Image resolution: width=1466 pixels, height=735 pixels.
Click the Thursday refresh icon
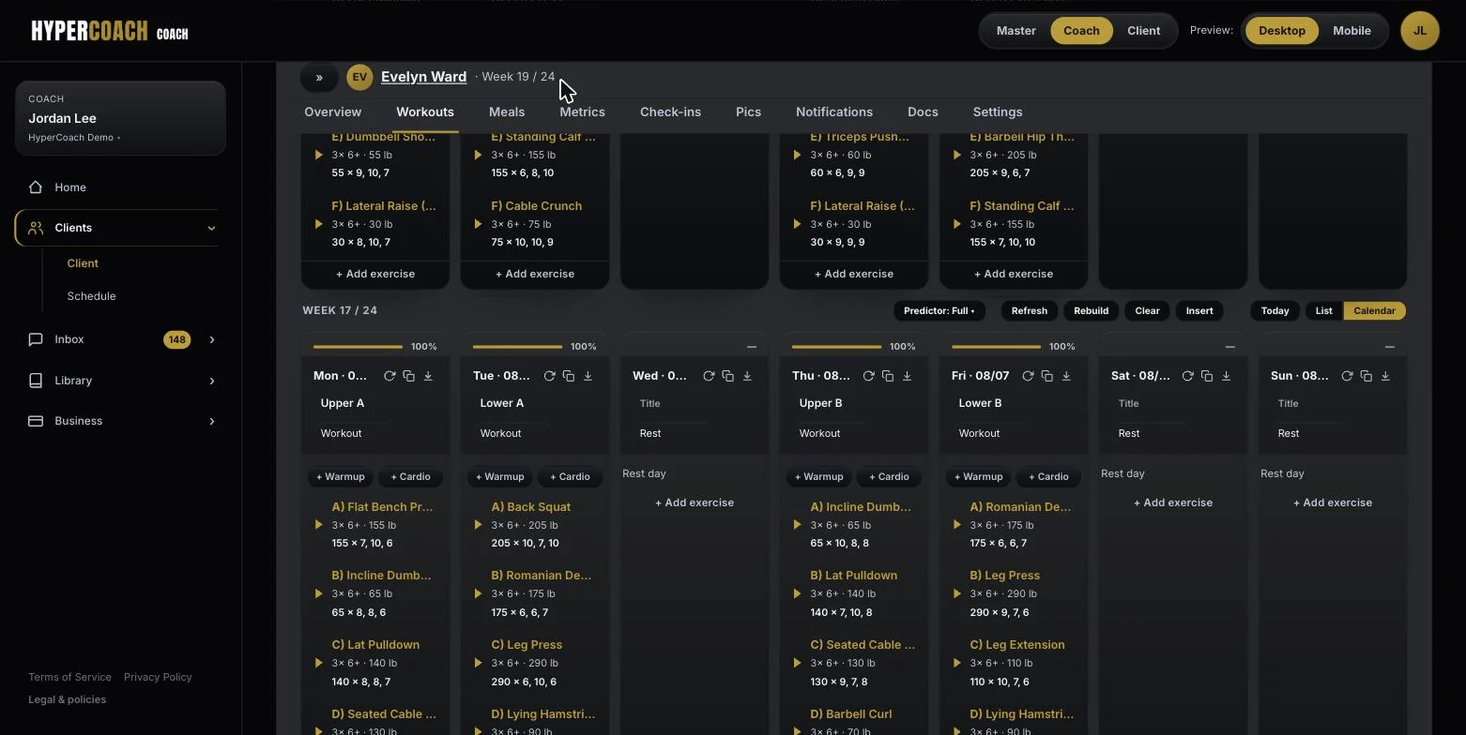[x=868, y=376]
